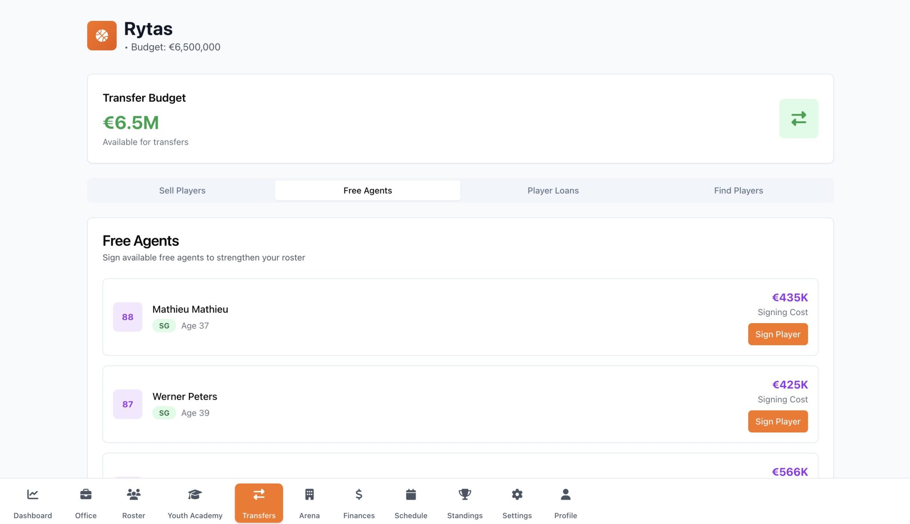View Standings trophy icon
This screenshot has width=910, height=524.
point(465,494)
